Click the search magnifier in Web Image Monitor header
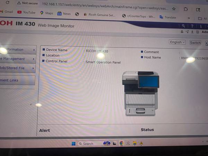 point(183,26)
